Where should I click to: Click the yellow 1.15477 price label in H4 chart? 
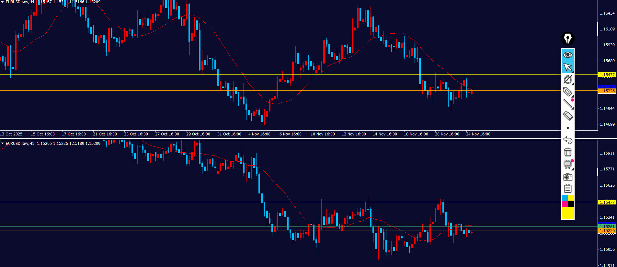pos(607,75)
